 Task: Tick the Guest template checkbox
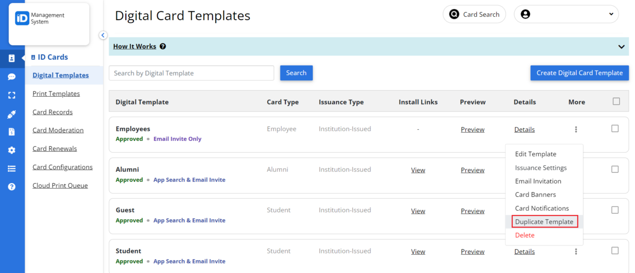615,210
